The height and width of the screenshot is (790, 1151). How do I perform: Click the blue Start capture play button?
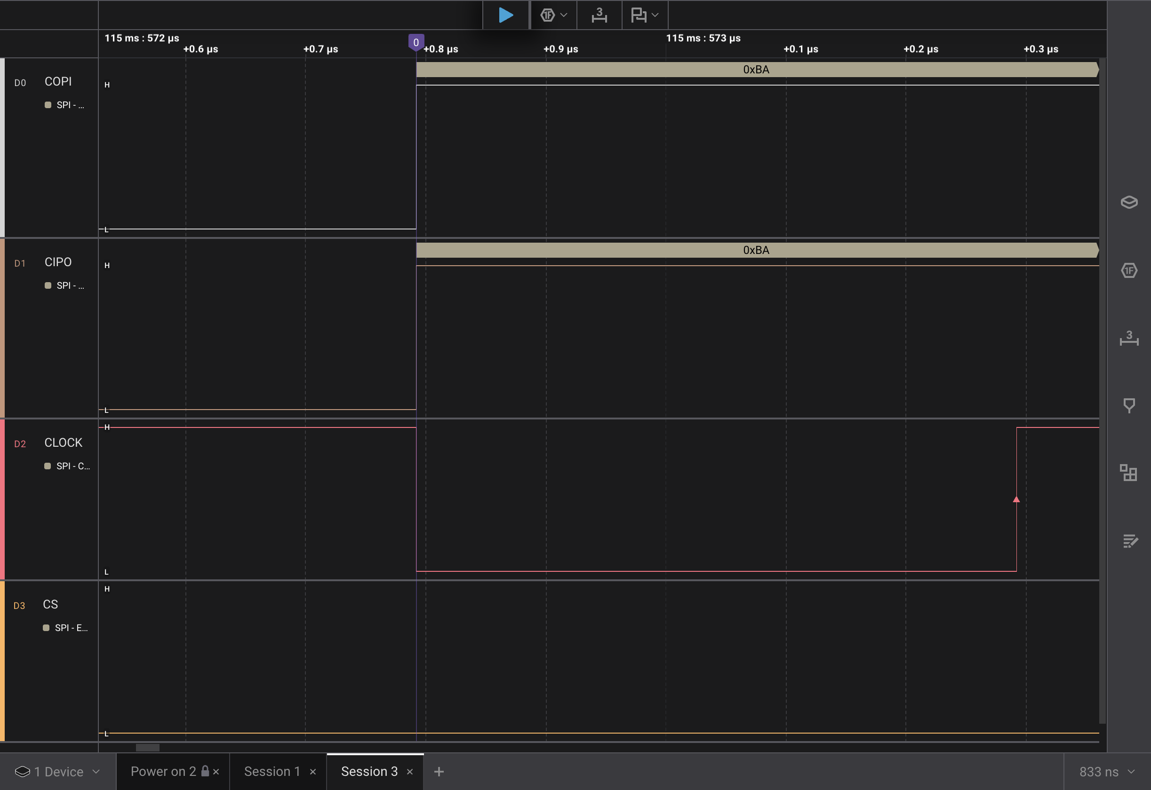click(x=505, y=15)
